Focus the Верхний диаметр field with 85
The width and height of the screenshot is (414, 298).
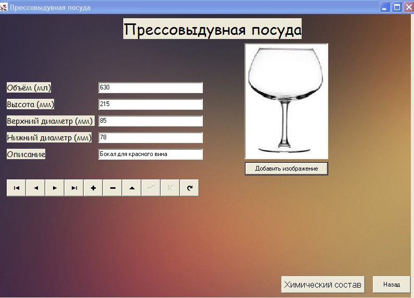click(x=150, y=121)
